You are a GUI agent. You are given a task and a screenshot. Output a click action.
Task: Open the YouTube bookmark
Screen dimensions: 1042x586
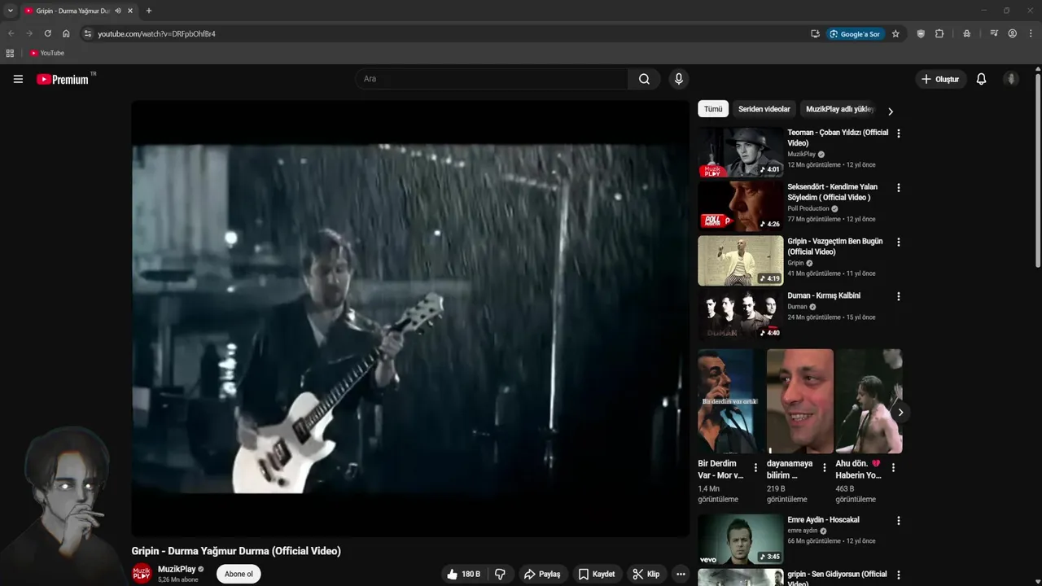pos(47,53)
